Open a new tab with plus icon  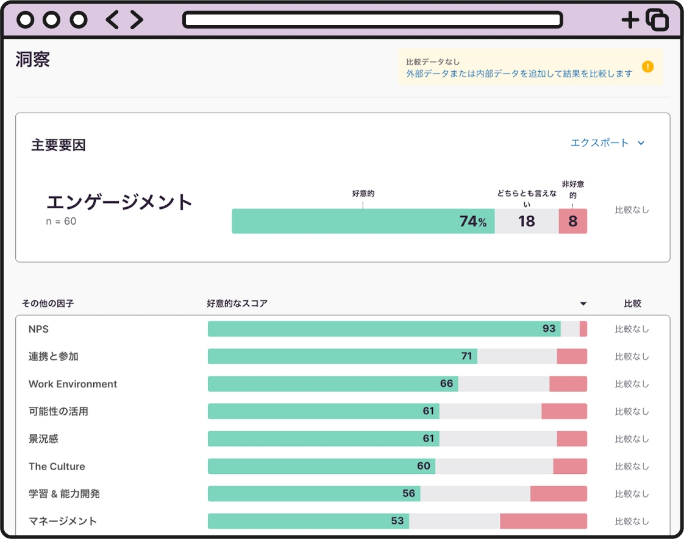630,20
